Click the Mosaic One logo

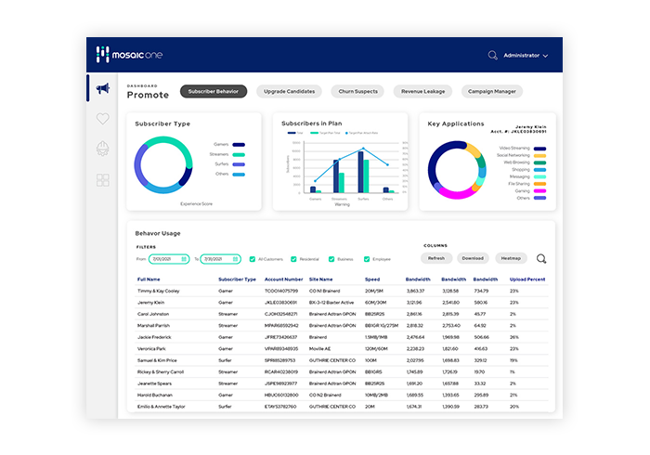135,56
